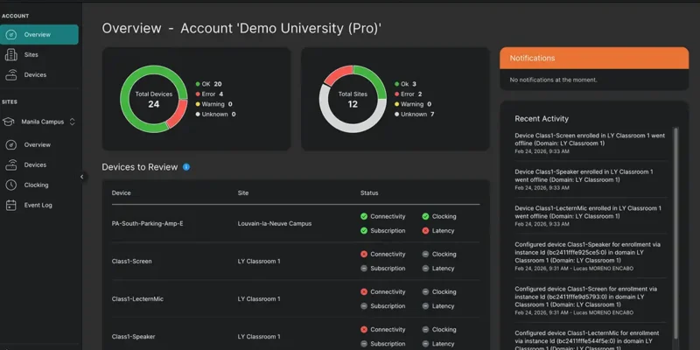Click PA-South-Parking-Amp-E Clocking green check icon

pyautogui.click(x=425, y=216)
